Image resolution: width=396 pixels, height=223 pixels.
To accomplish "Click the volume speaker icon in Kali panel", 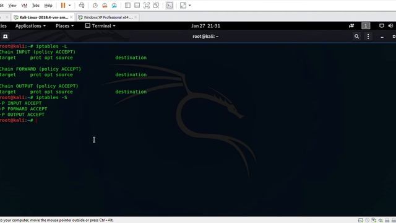I will (390, 26).
